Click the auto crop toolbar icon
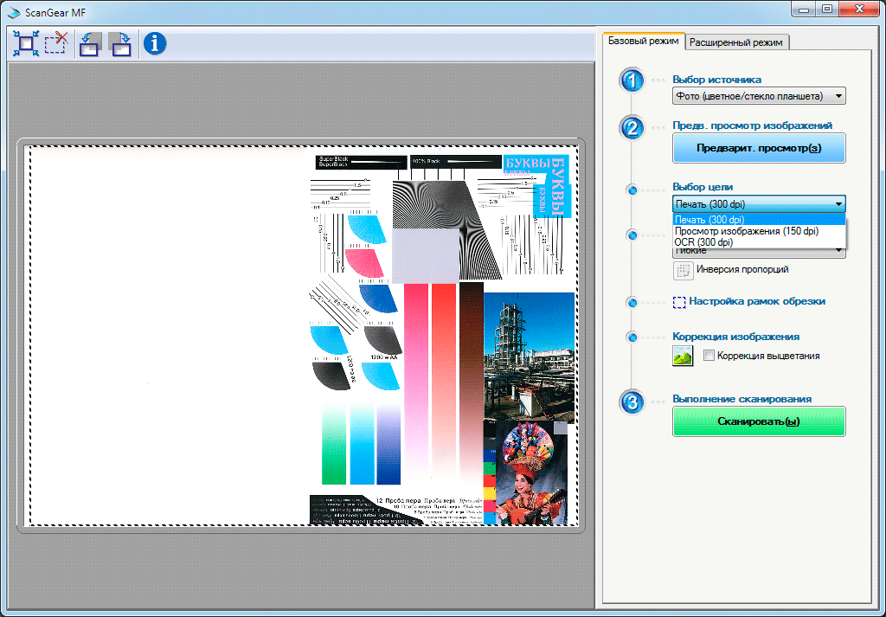The height and width of the screenshot is (617, 886). coord(26,43)
